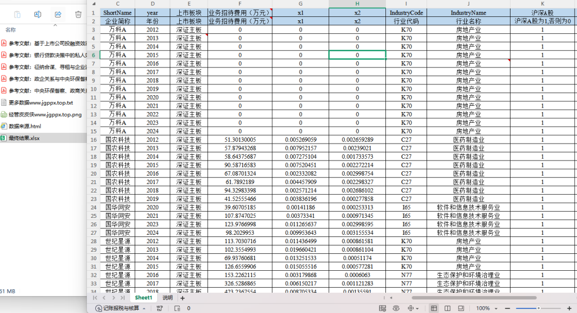Click the reading layout grid icon in the status bar
577x313 pixels.
383,308
